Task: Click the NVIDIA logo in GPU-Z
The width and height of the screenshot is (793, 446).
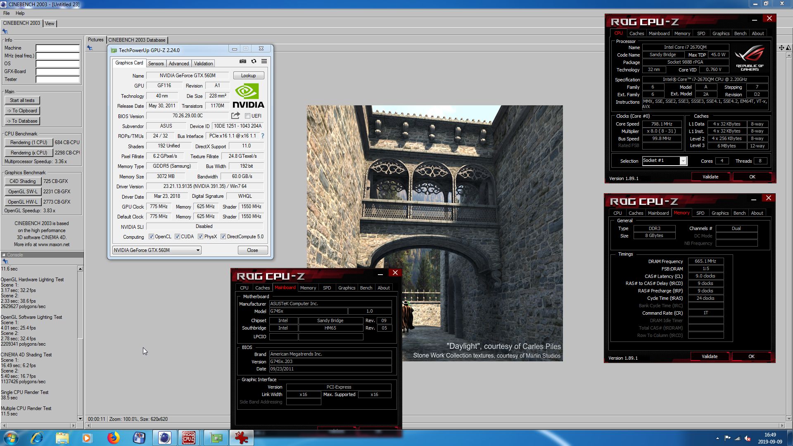Action: tap(248, 96)
